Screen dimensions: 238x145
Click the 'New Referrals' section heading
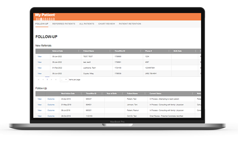click(43, 45)
